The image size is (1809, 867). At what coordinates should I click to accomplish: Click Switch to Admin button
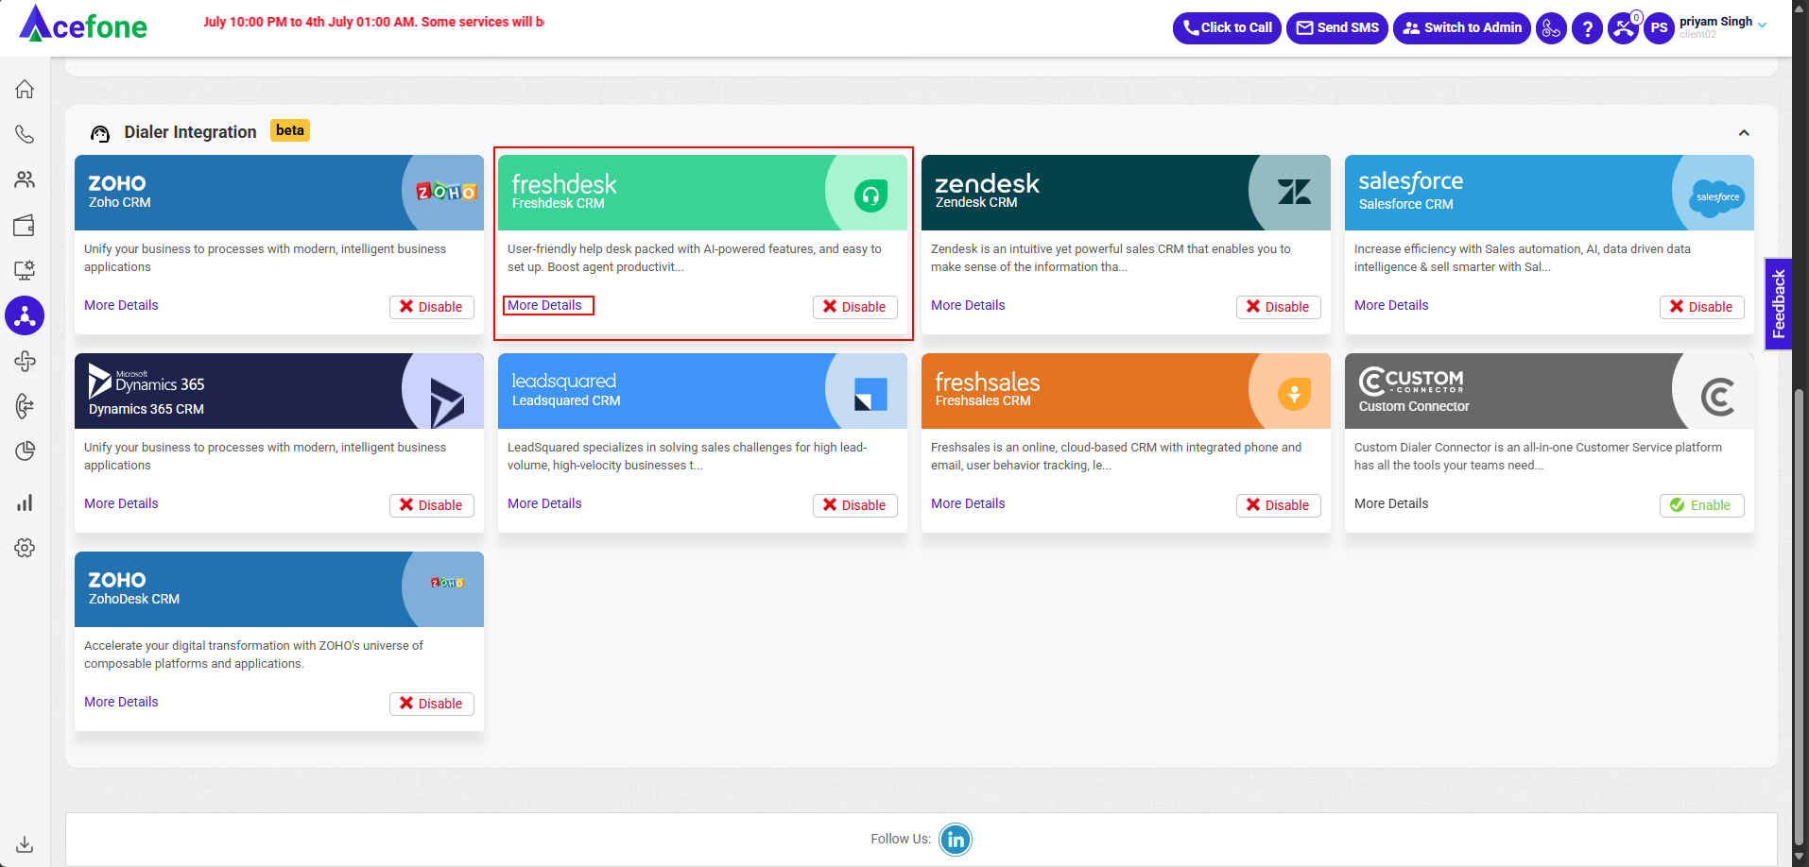point(1462,28)
